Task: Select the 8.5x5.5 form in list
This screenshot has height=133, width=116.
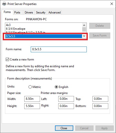Action: click(44, 36)
